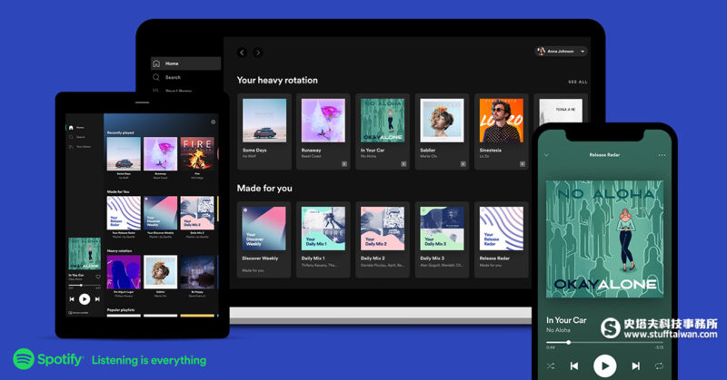Open the Sinestesia album card on laptop
Viewport: 727px width, 380px height.
point(502,132)
